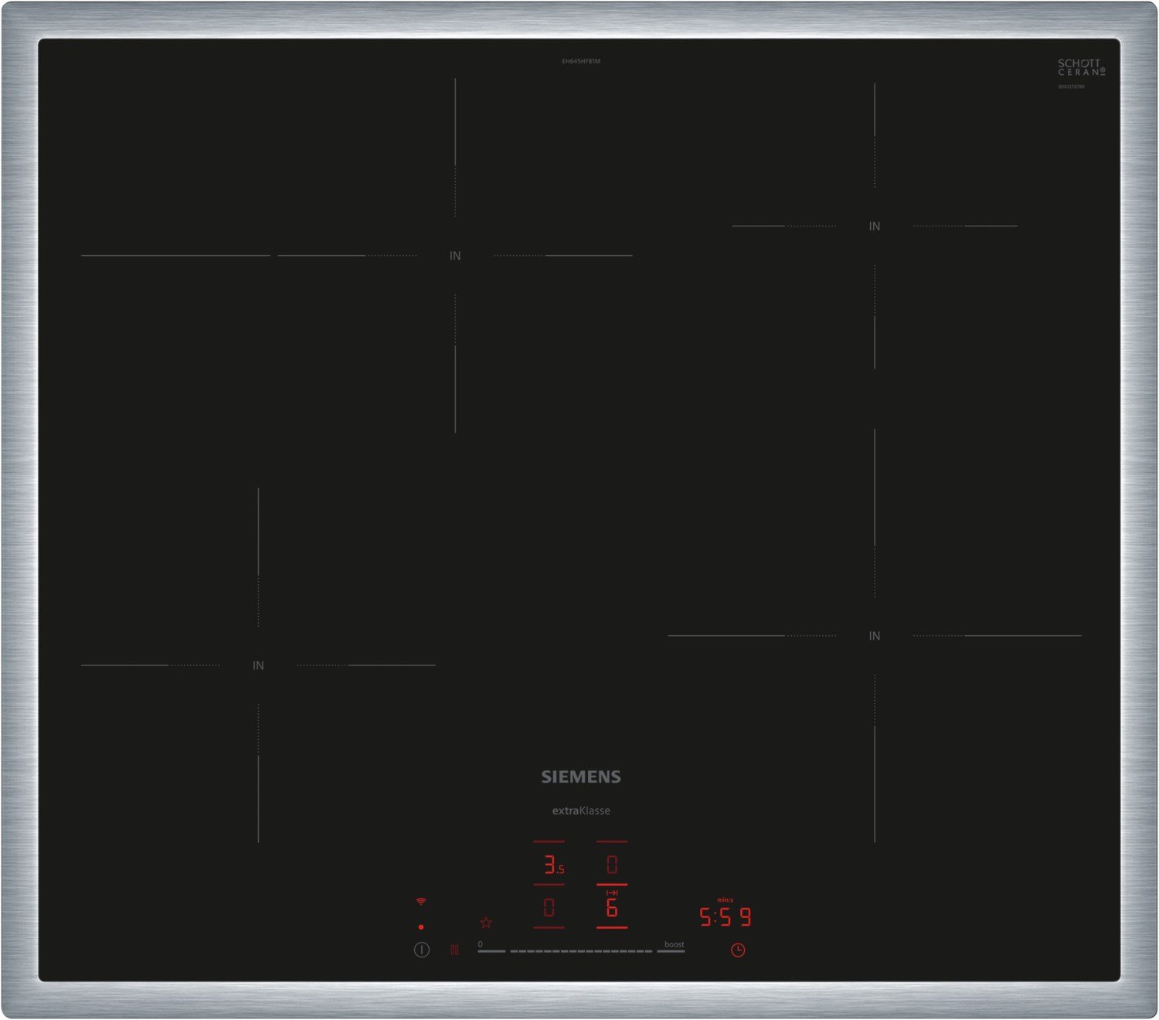
Task: Tap the IN marker of front-left zone
Action: 258,665
